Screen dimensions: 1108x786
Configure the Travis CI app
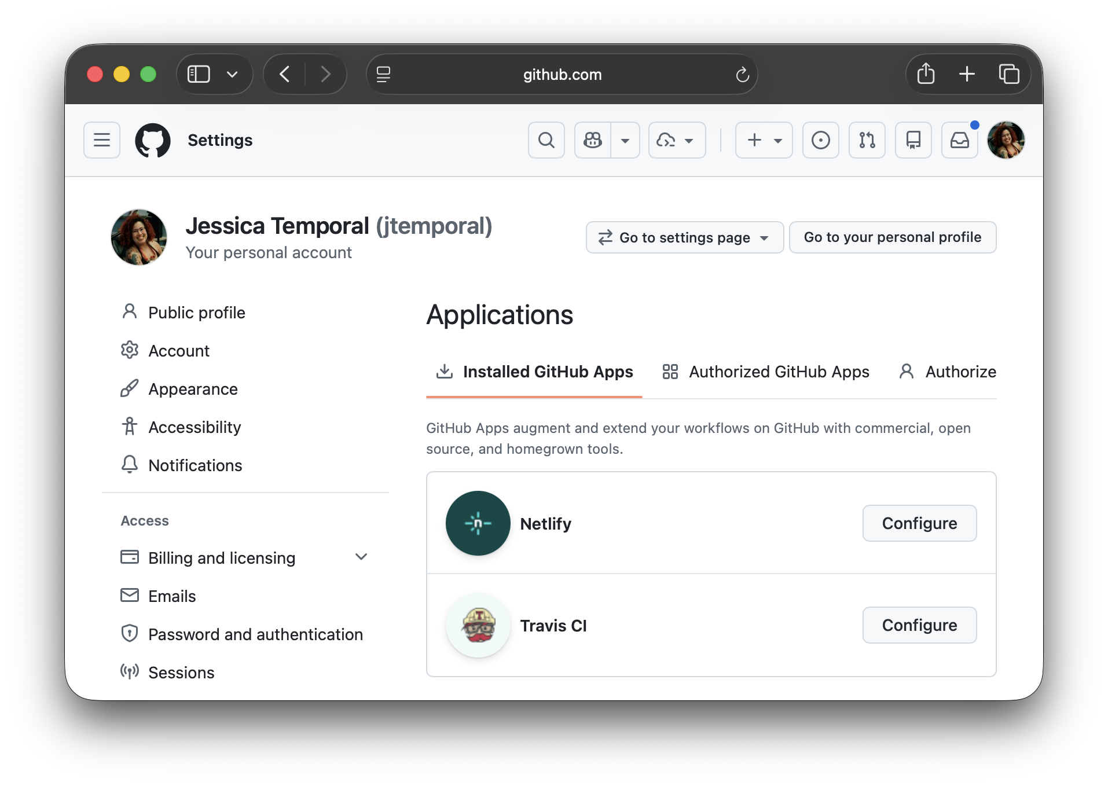[919, 625]
